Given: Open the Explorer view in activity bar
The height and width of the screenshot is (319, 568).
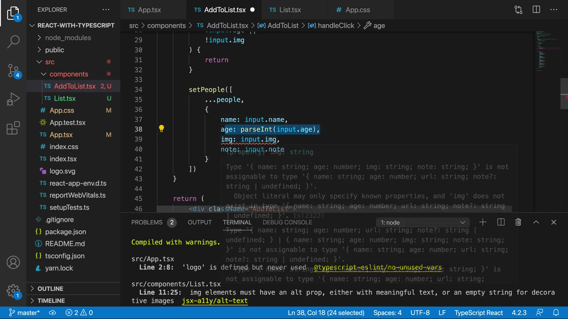Looking at the screenshot, I should point(13,13).
